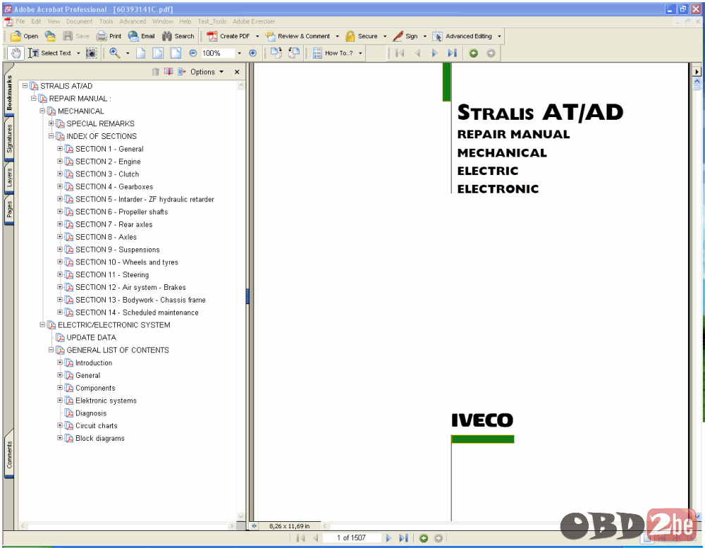Click the Open button

[24, 36]
